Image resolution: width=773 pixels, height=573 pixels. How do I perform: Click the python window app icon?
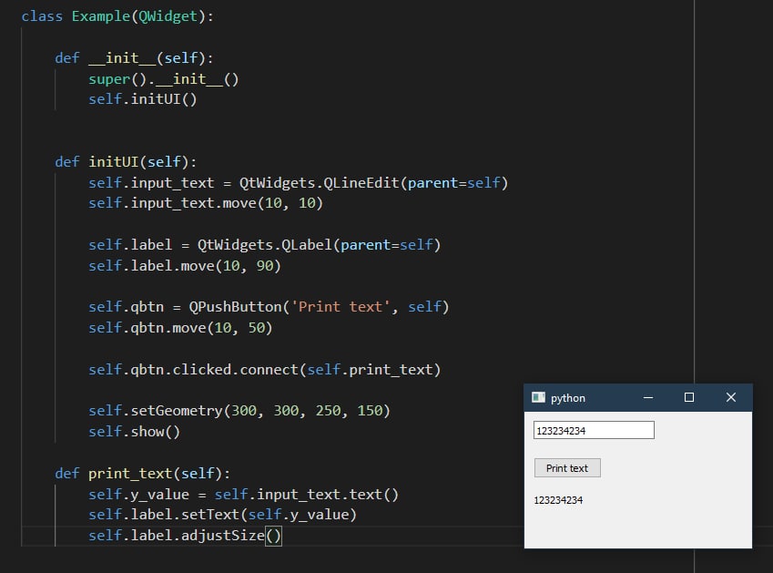(538, 397)
